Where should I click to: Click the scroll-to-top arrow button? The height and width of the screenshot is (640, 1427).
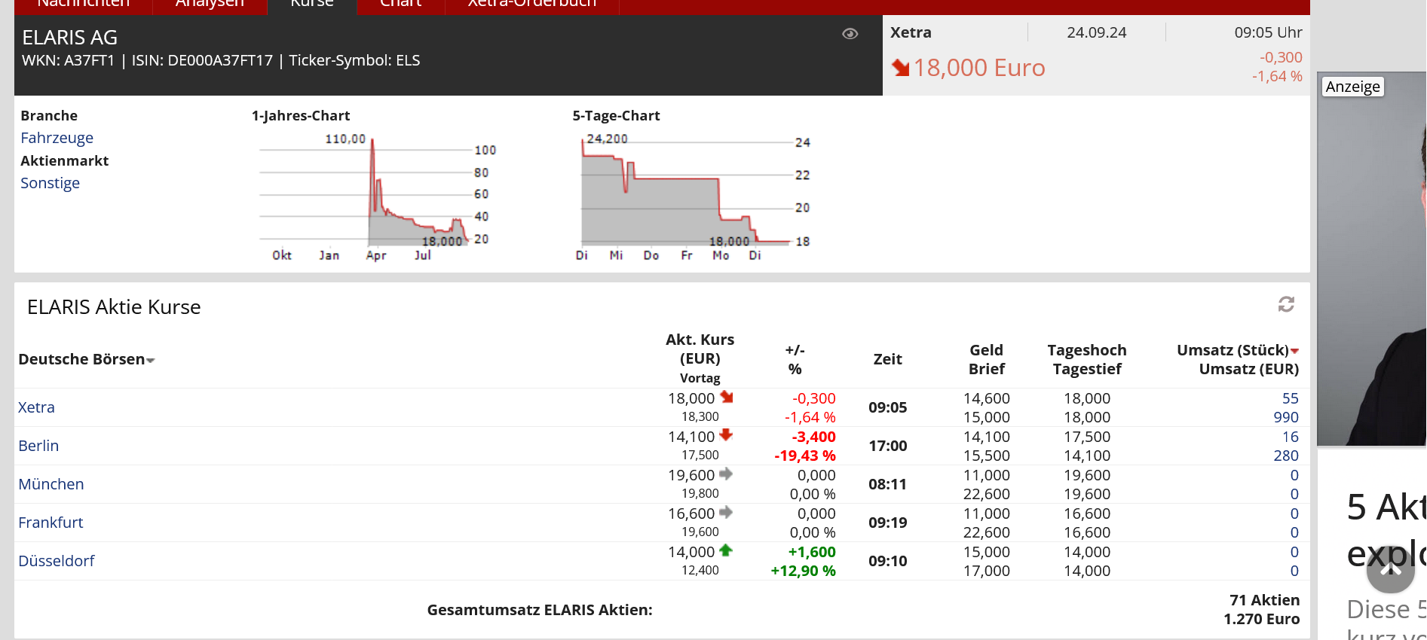(x=1390, y=569)
